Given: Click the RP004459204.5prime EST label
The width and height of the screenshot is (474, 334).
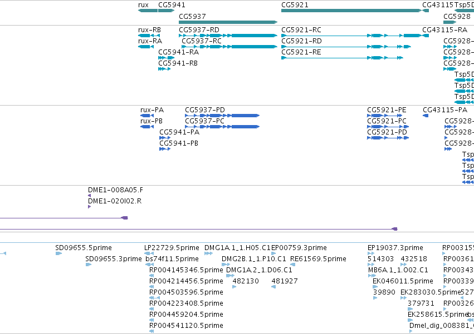Looking at the screenshot, I should point(186,315).
